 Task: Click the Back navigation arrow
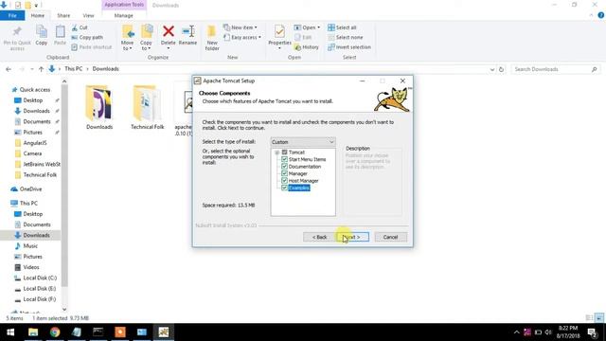pyautogui.click(x=9, y=69)
